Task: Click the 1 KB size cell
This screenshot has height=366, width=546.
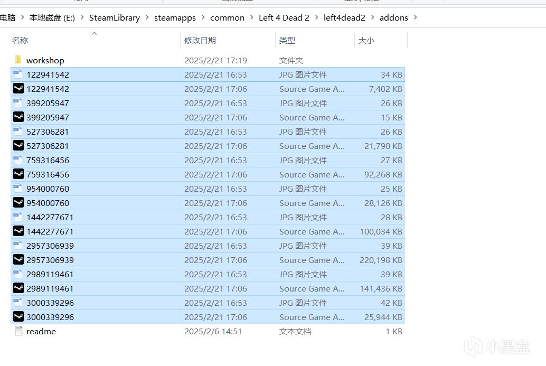Action: (394, 332)
